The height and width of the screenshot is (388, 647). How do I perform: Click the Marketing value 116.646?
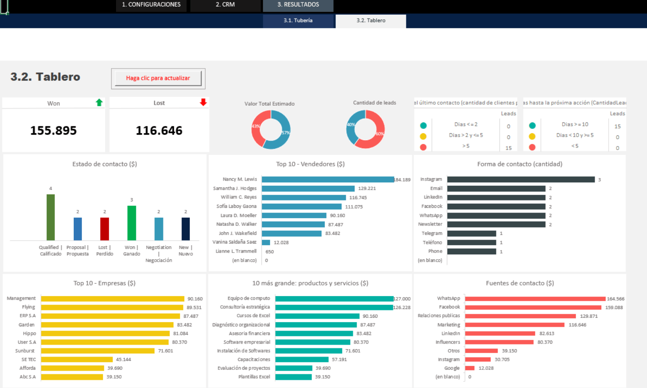pos(577,325)
